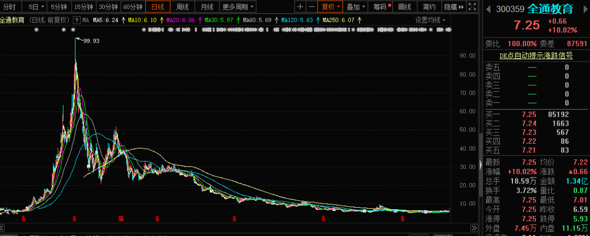Viewport: 590px width, 236px height.
Task: Click the 总手 18.59万 value
Action: click(523, 181)
